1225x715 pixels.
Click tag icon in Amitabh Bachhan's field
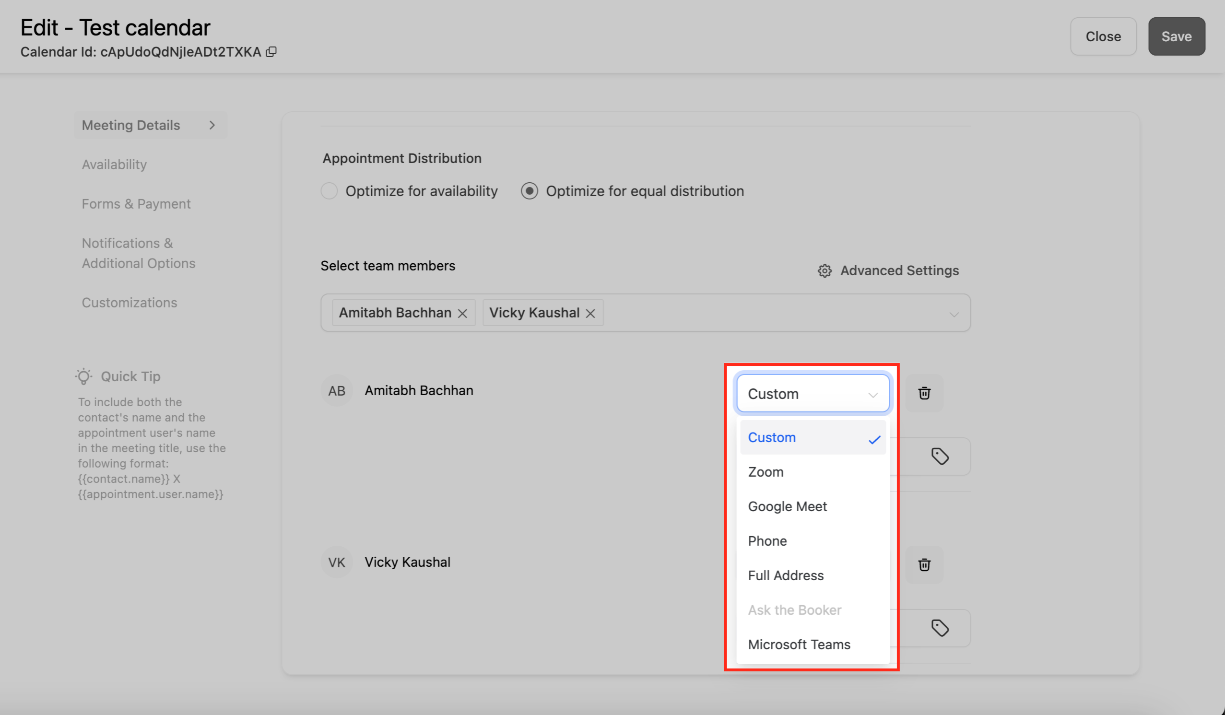coord(940,457)
